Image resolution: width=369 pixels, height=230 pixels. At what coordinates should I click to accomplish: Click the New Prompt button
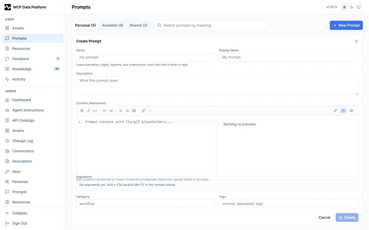(346, 25)
